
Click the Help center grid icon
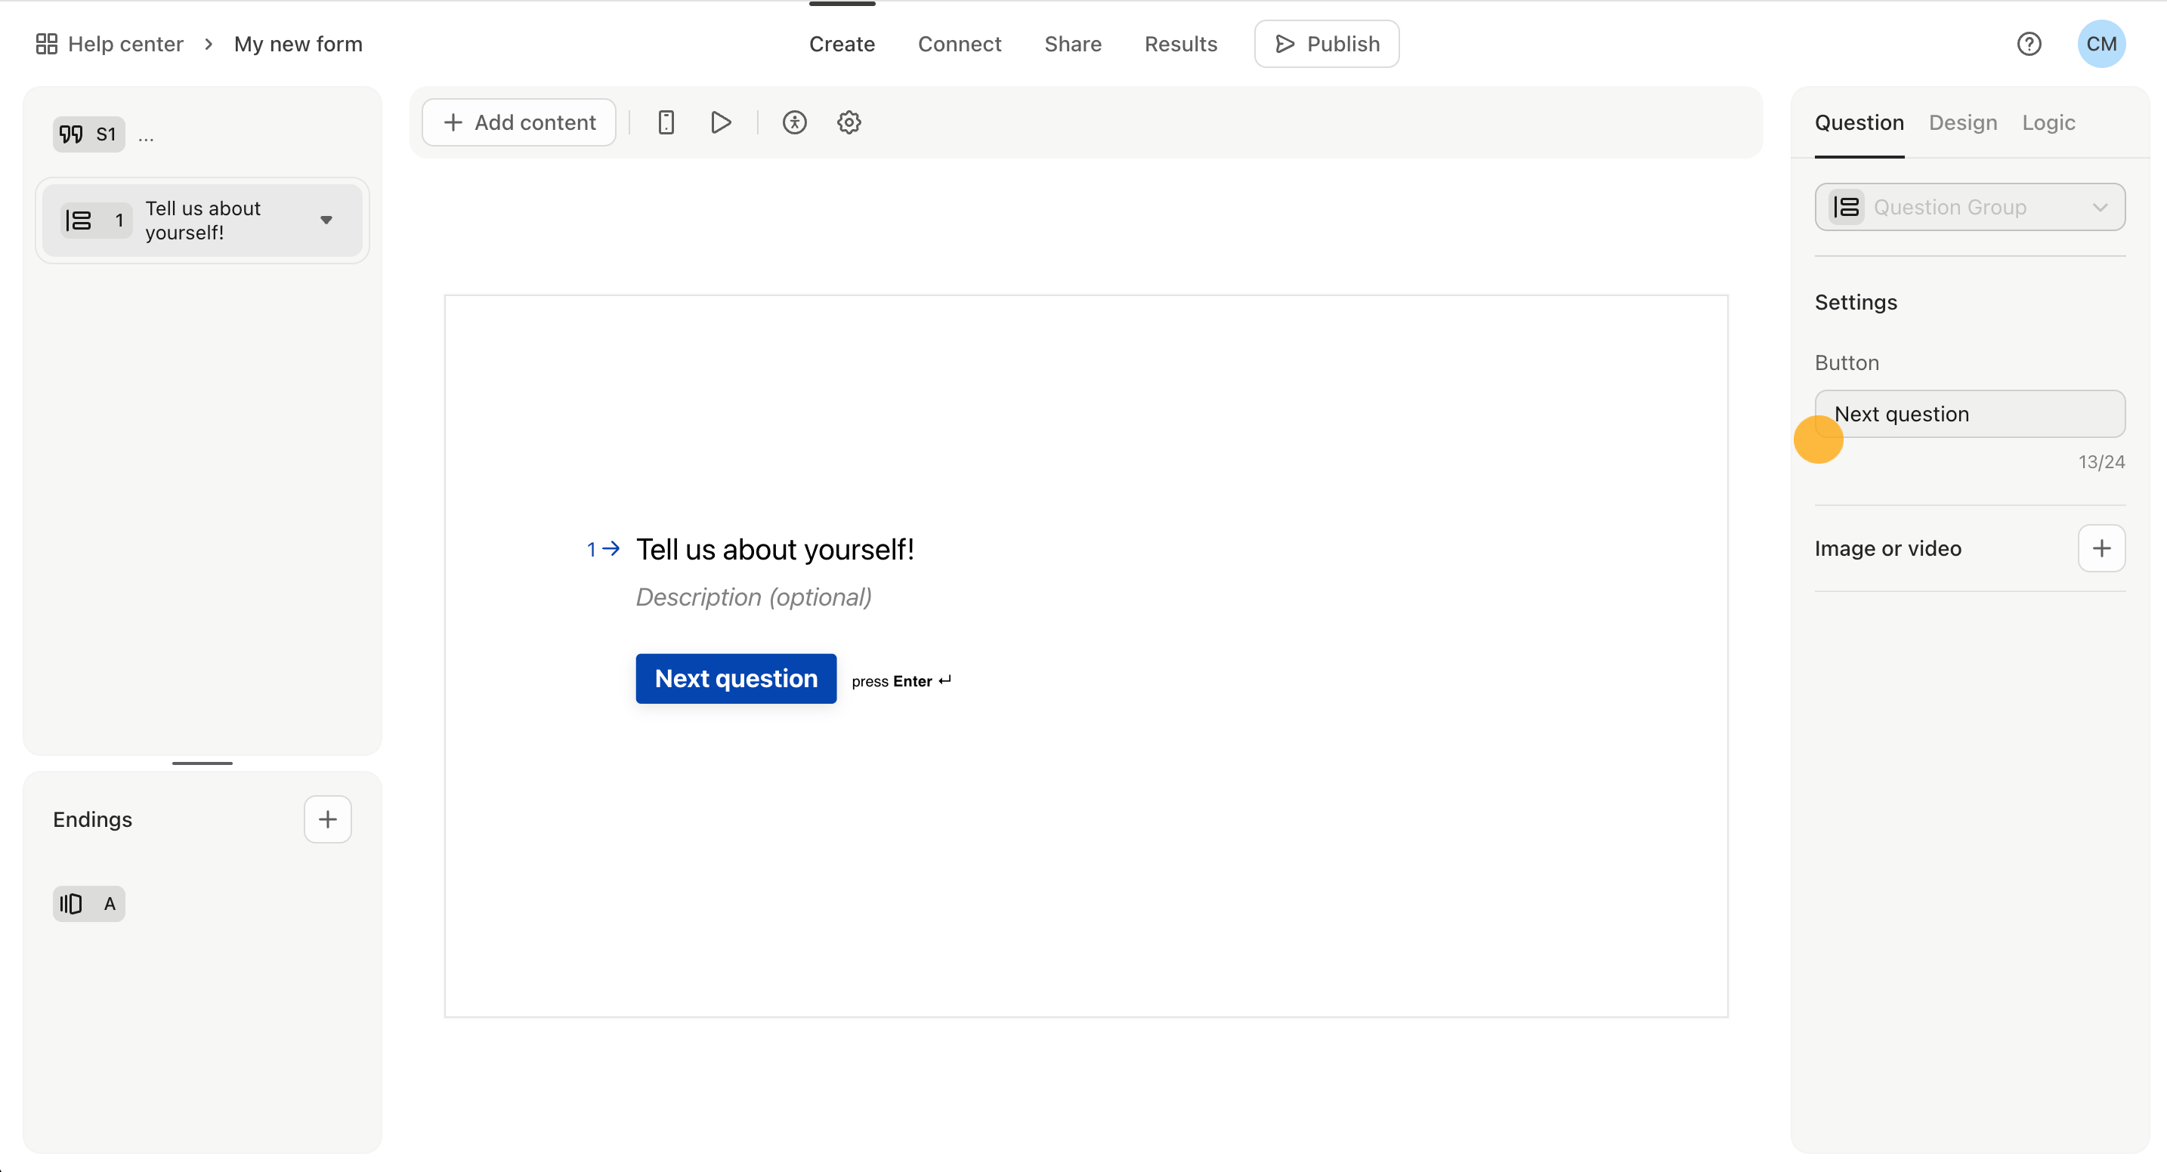tap(46, 43)
